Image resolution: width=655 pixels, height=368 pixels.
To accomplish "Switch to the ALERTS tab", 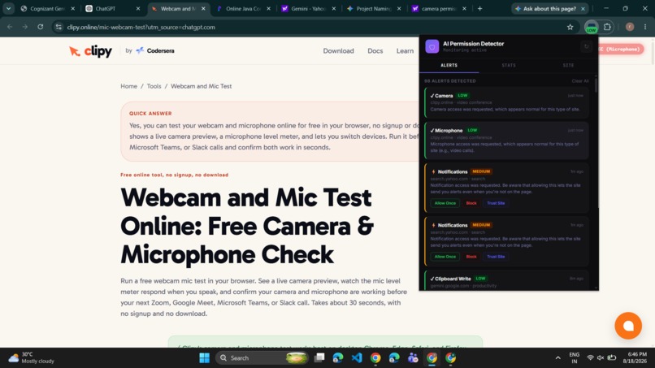I will [x=449, y=66].
